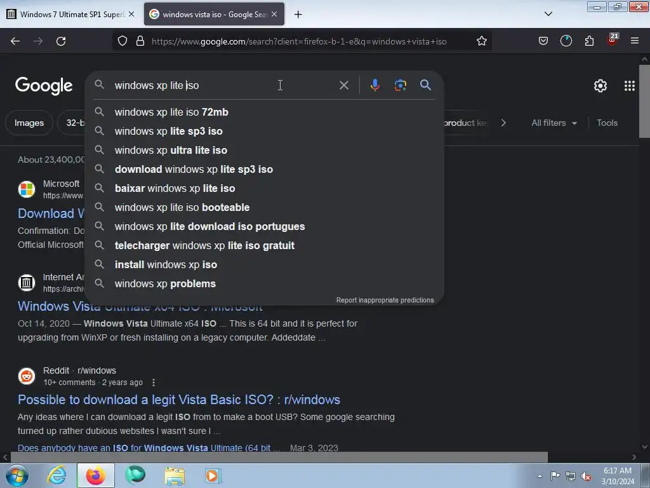Viewport: 650px width, 488px height.
Task: Click the circular timer toolbar extension icon
Action: (x=566, y=41)
